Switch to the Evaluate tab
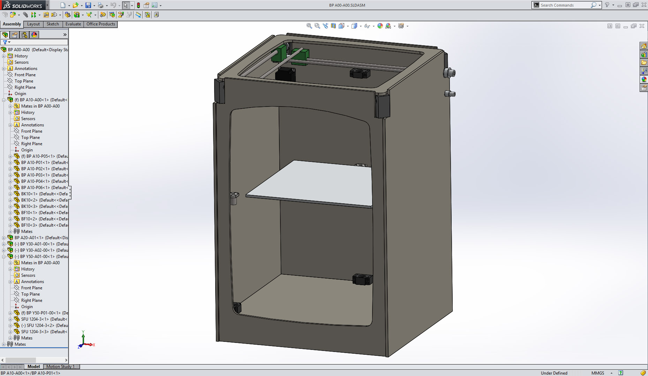Viewport: 648px width, 376px height. pos(73,24)
